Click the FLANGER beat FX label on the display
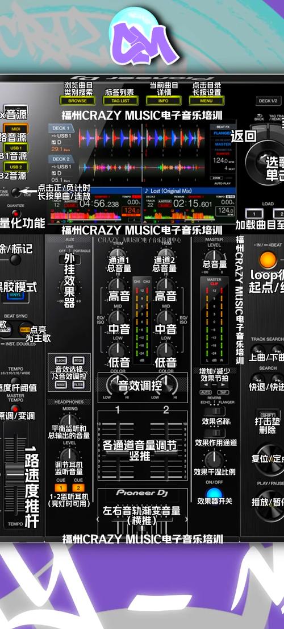Viewport: 284px width, 629px height. [222, 133]
